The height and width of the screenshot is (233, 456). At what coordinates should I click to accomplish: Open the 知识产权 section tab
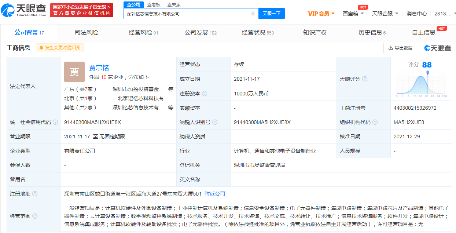pos(315,33)
